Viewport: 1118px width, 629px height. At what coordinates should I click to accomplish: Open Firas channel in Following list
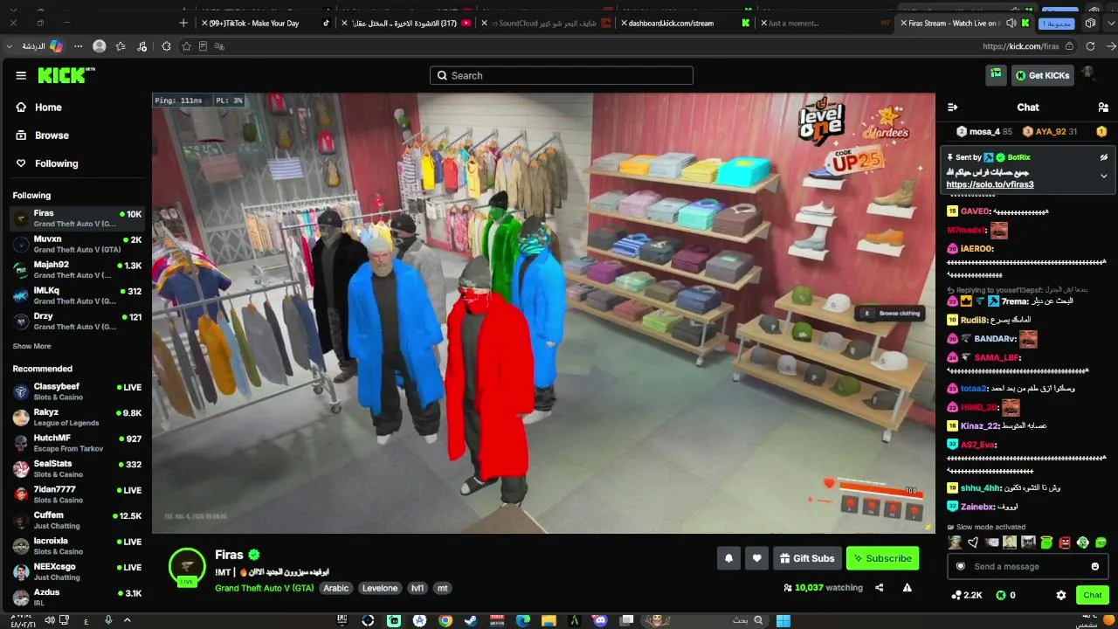pyautogui.click(x=77, y=218)
